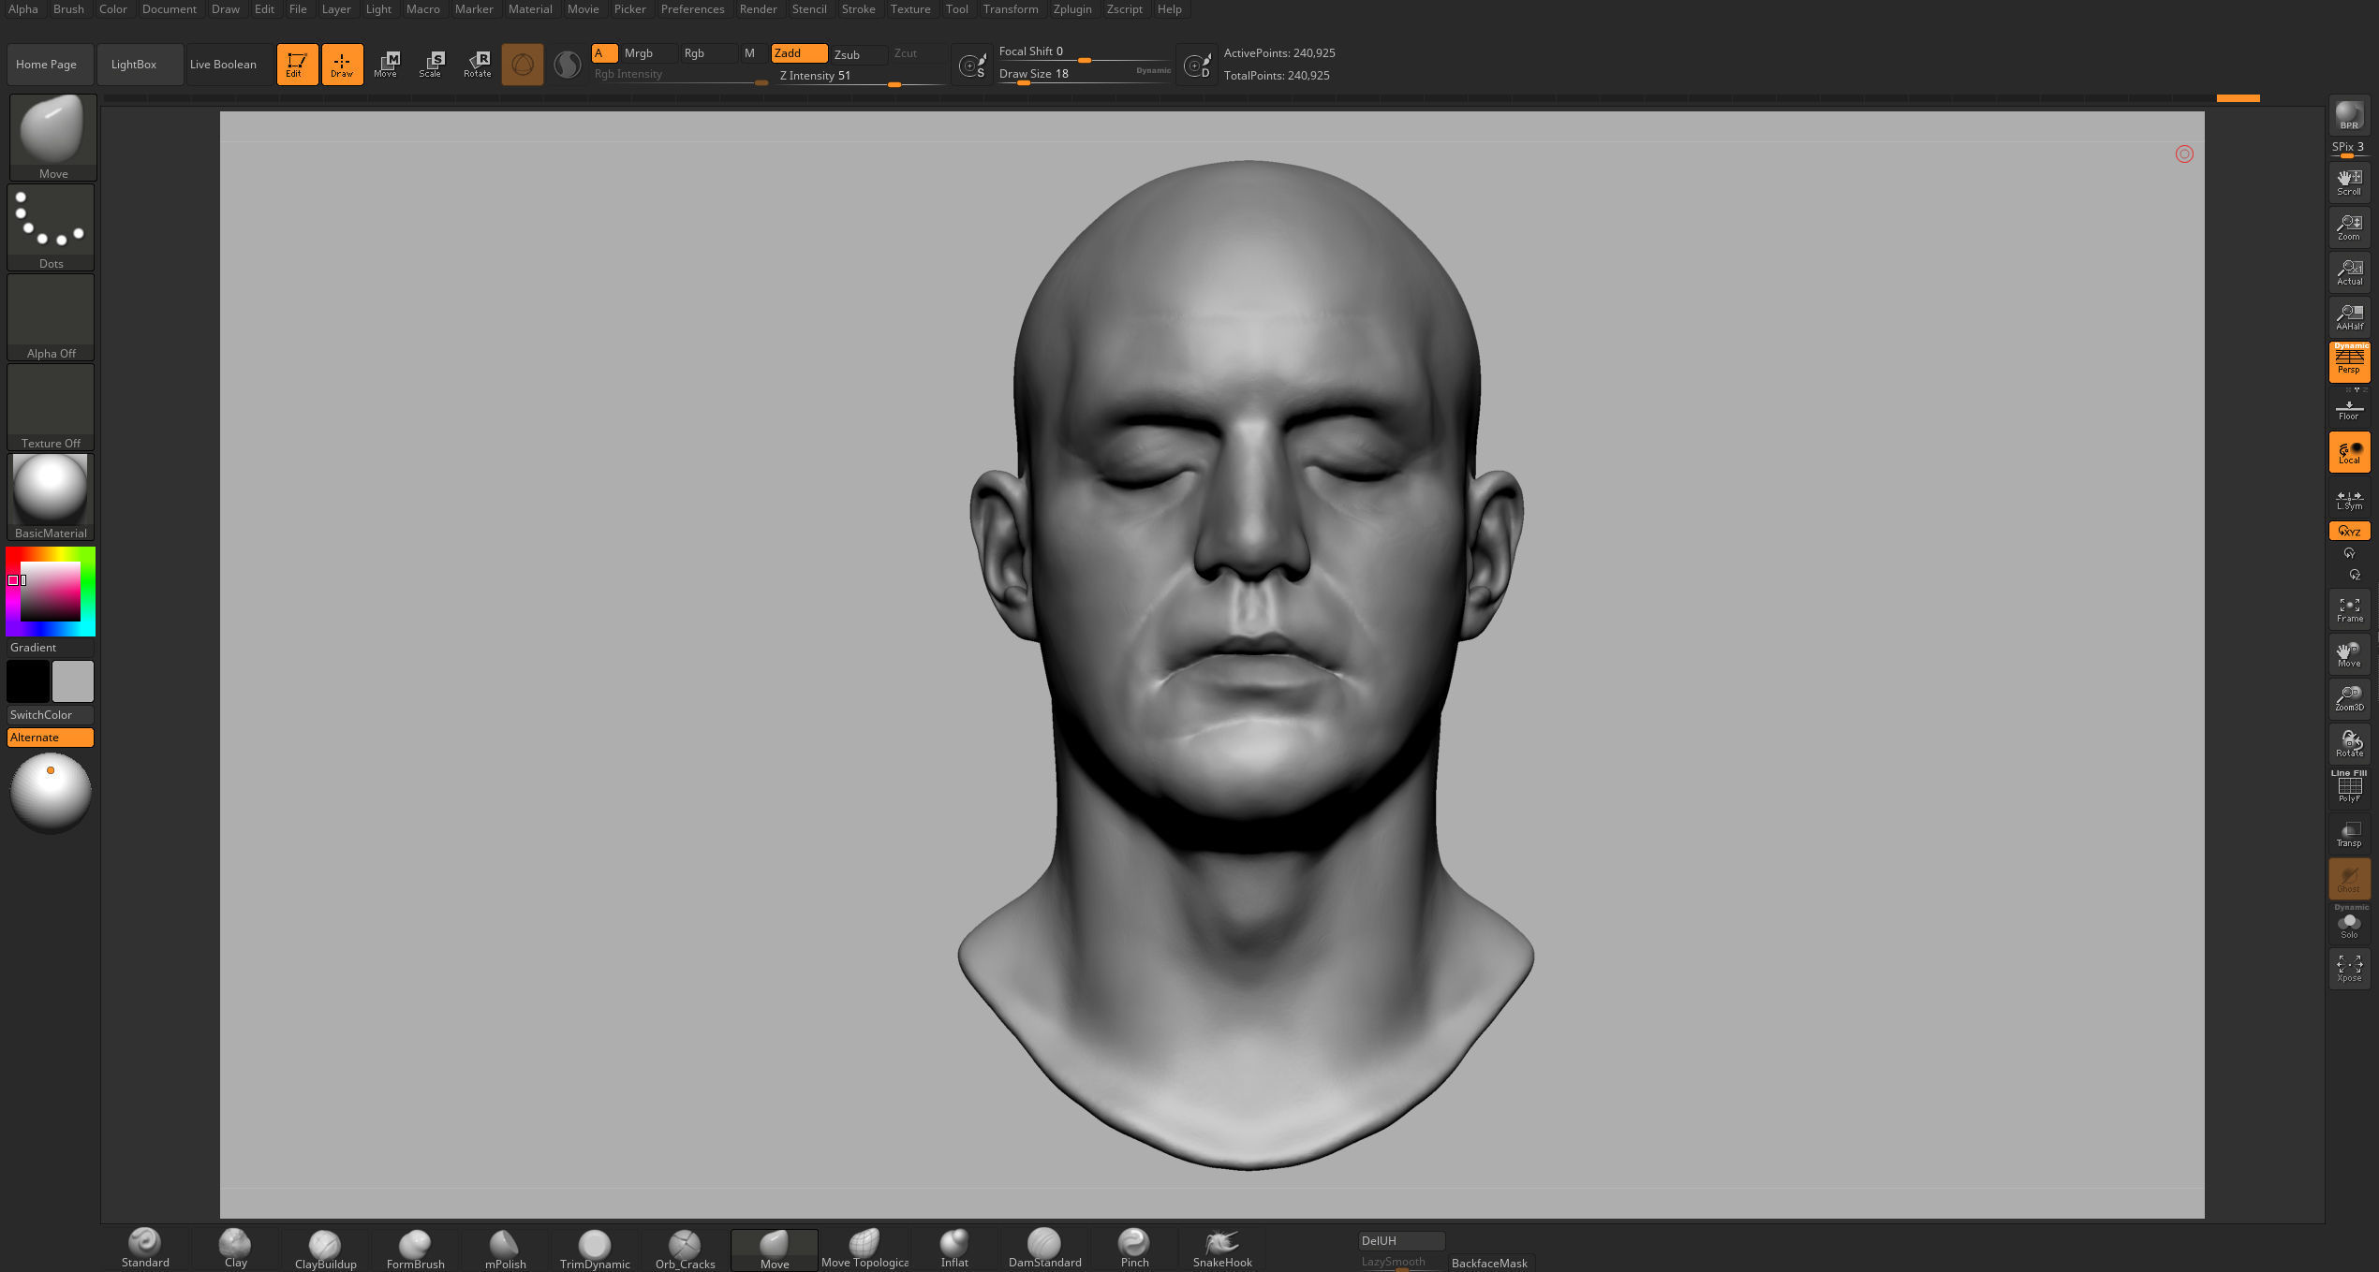This screenshot has height=1272, width=2379.
Task: Toggle Edit mode button
Action: point(297,65)
